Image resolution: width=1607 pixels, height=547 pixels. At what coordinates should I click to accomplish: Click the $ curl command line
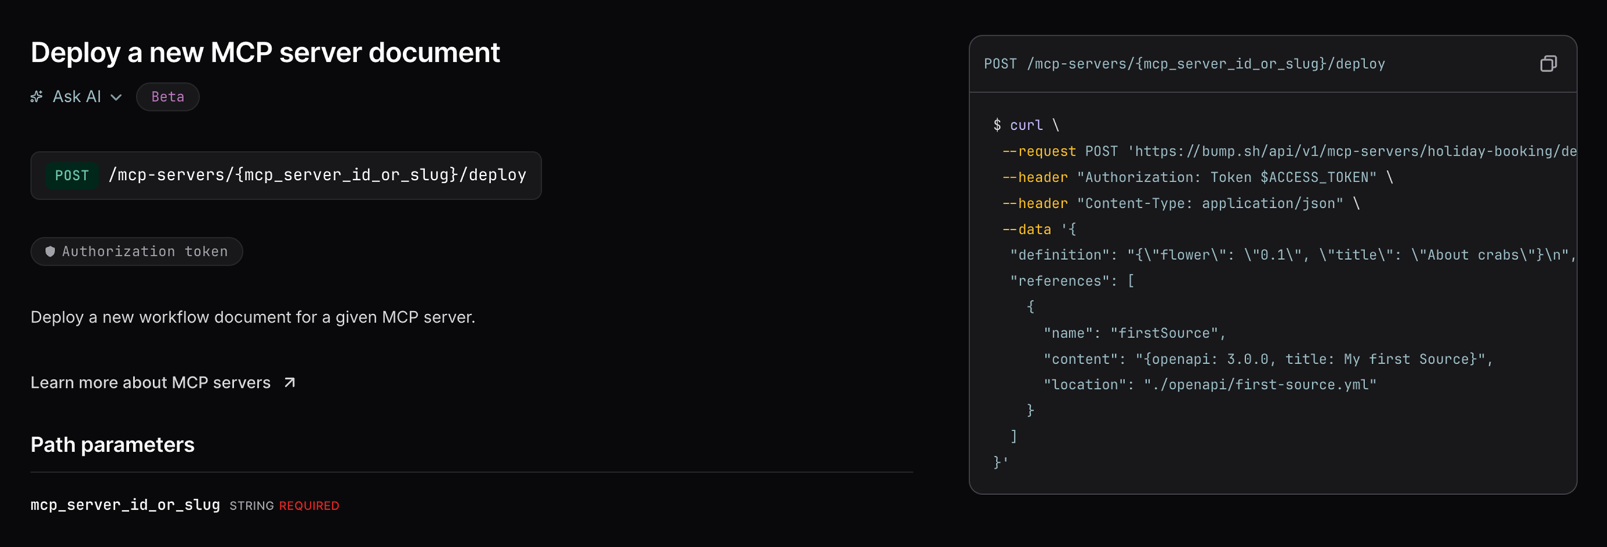coord(1026,125)
